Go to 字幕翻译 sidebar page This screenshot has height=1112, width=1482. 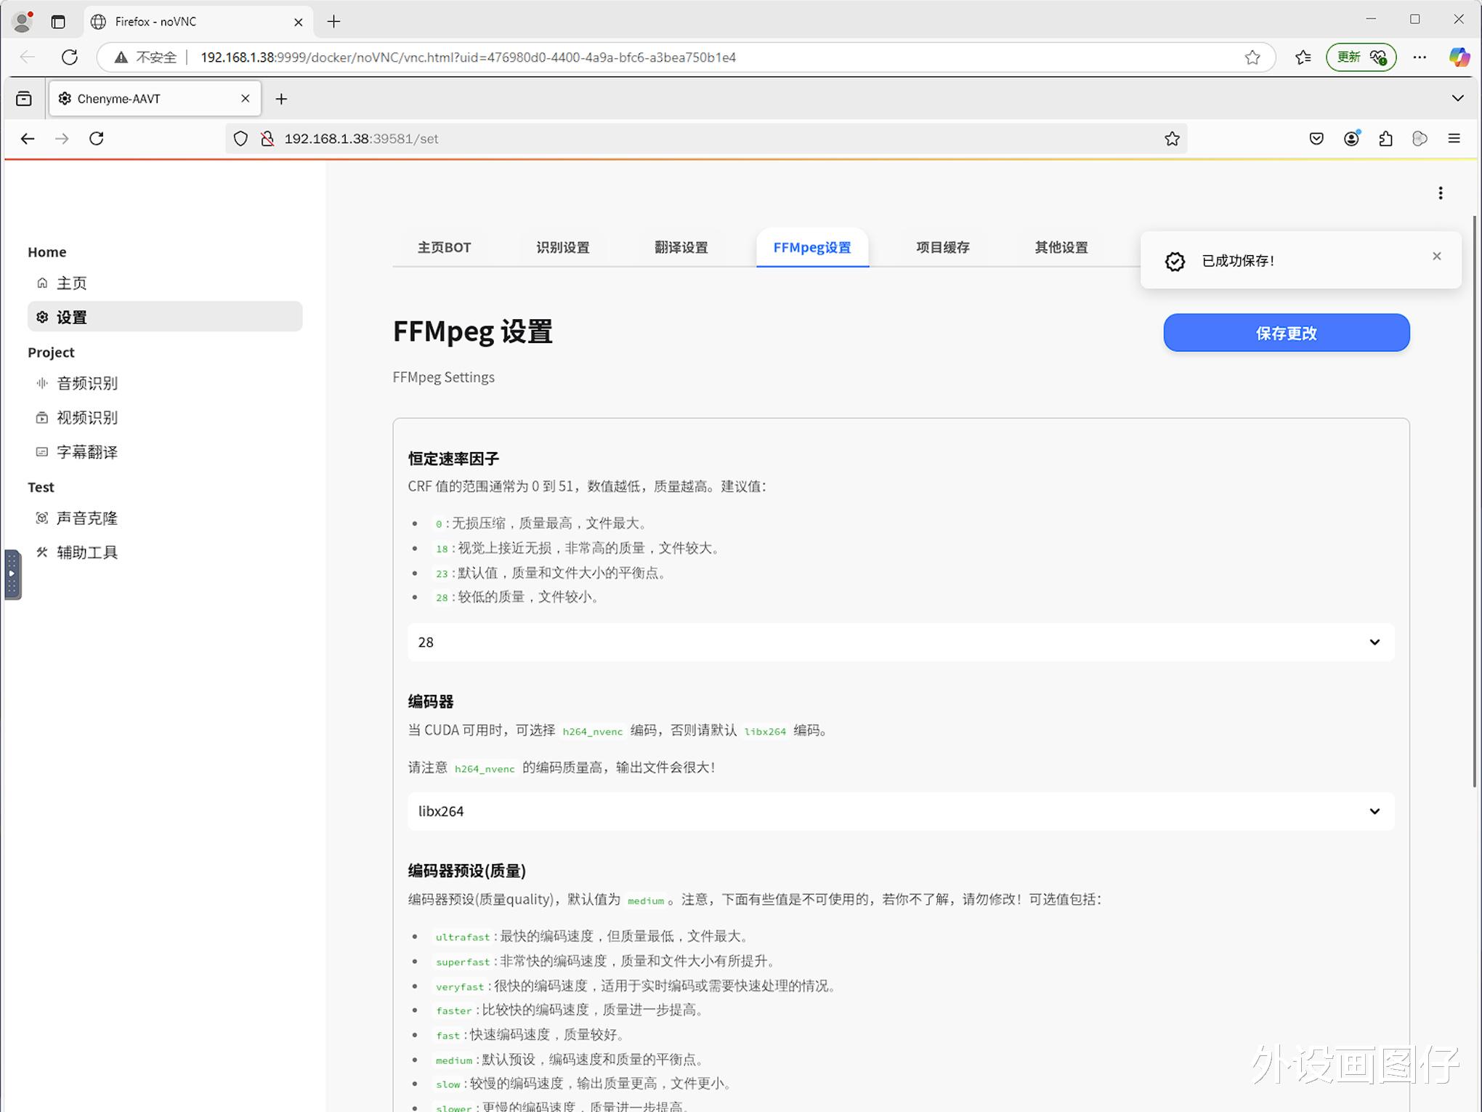tap(87, 452)
